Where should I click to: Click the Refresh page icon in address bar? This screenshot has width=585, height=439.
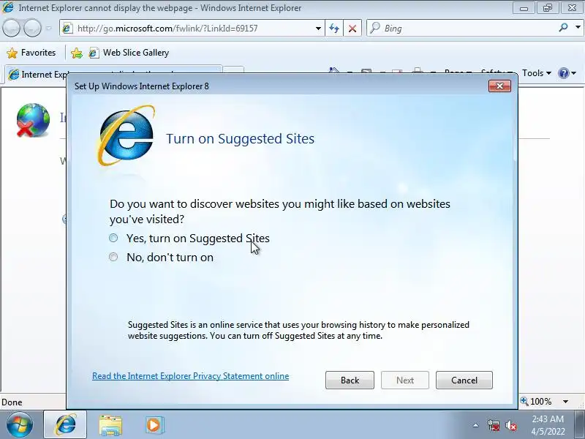tap(334, 29)
